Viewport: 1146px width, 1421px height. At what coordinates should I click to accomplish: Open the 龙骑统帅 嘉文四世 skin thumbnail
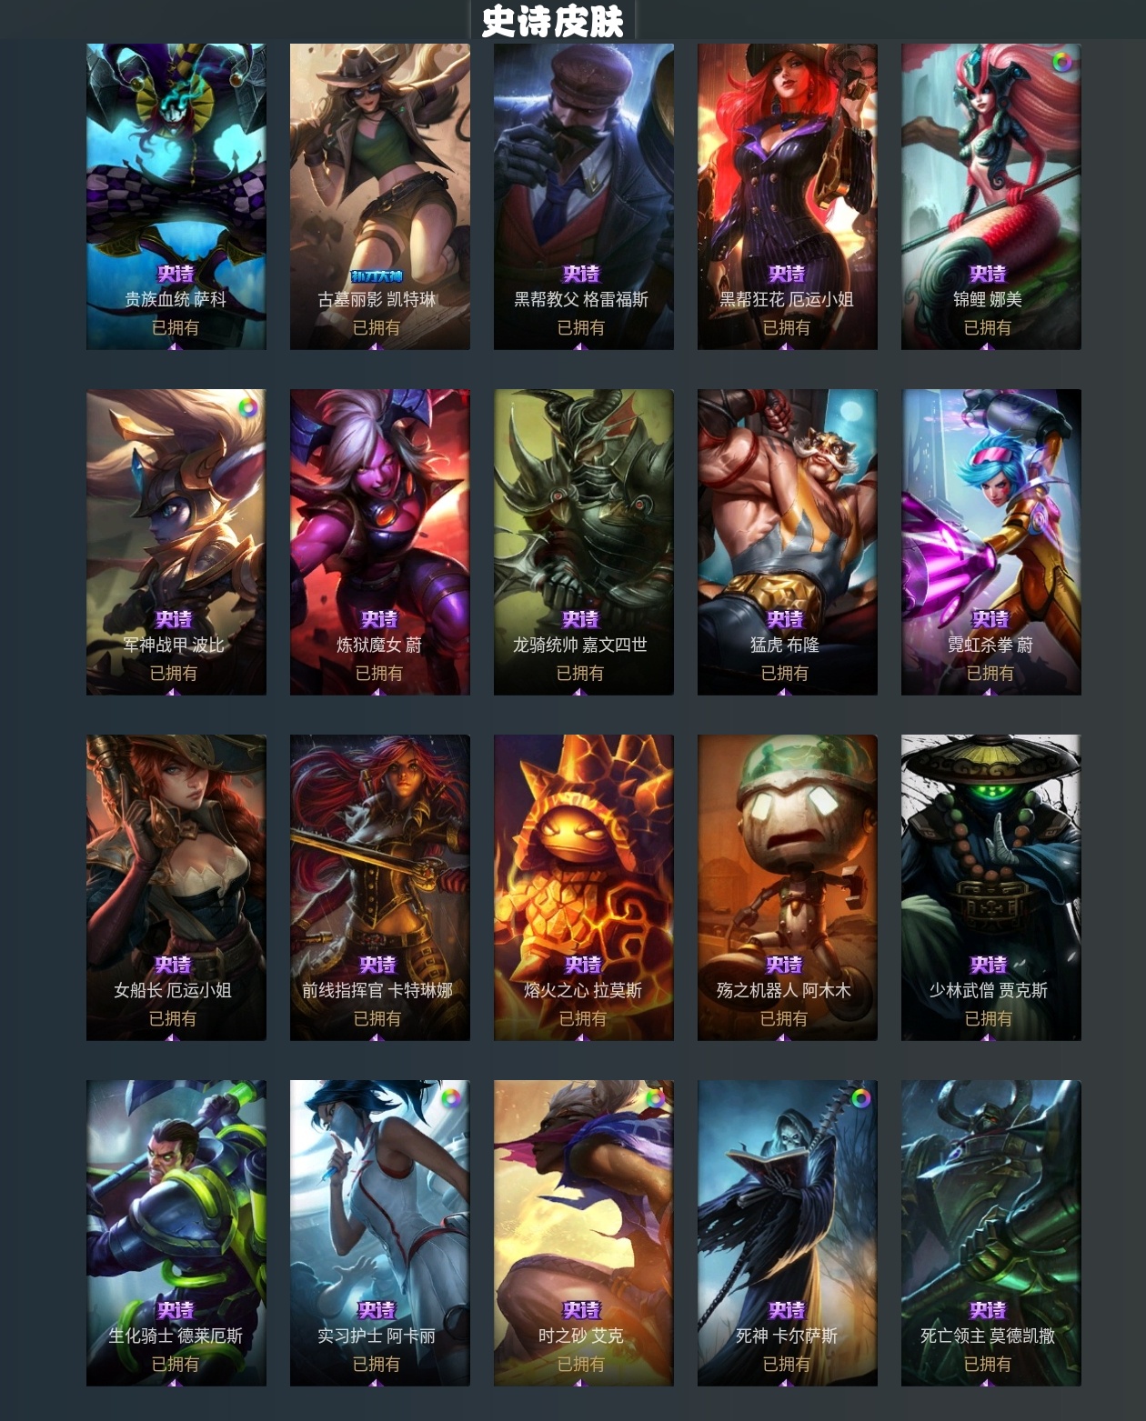point(584,542)
